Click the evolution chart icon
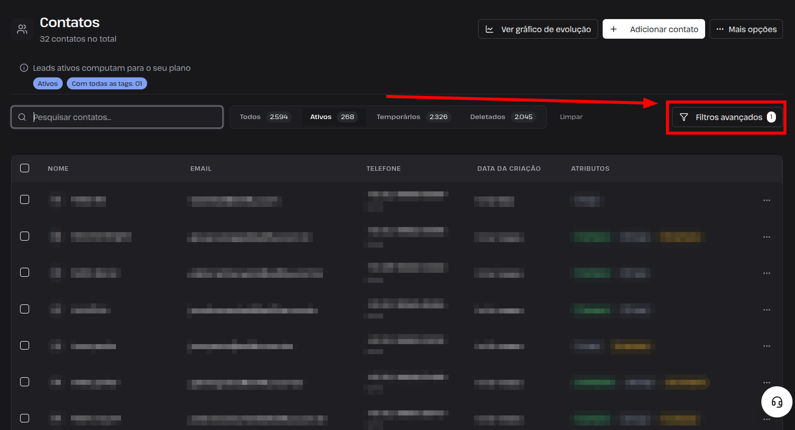Screen dimensions: 795x430 click(490, 29)
